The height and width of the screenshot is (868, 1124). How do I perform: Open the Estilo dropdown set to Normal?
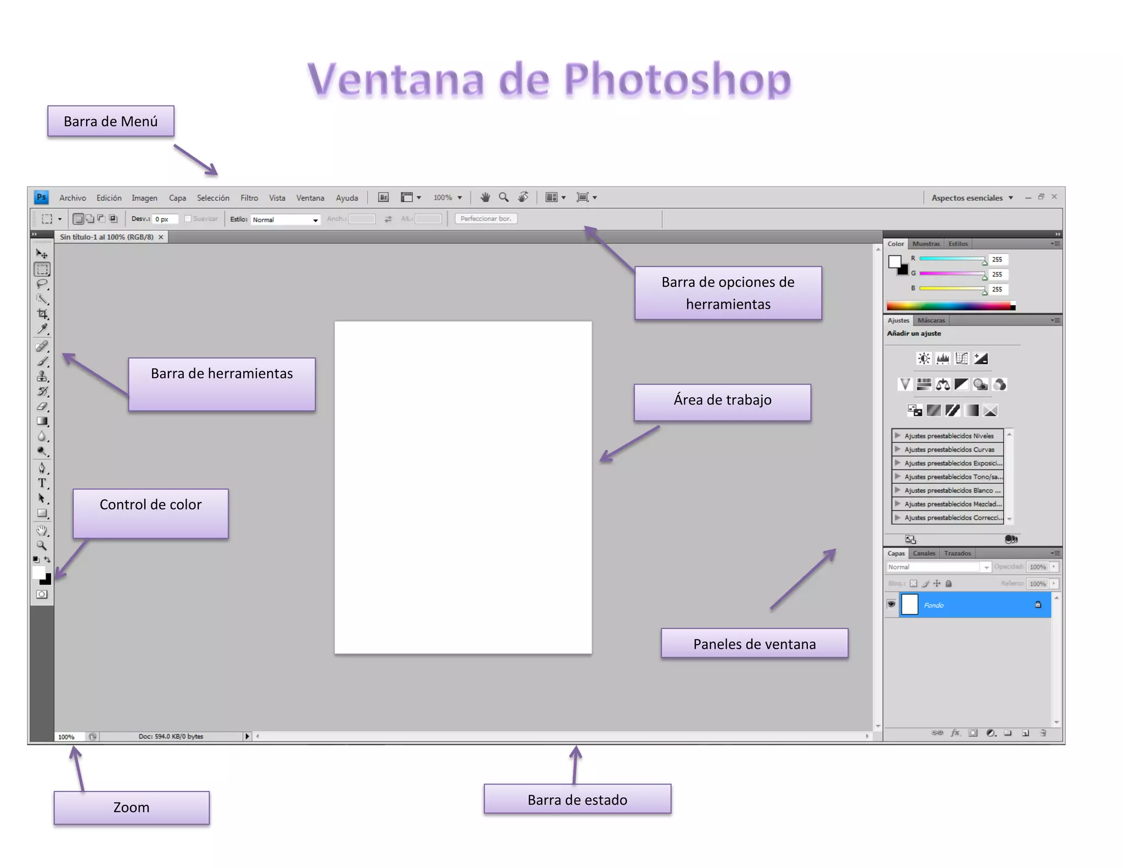[x=285, y=219]
